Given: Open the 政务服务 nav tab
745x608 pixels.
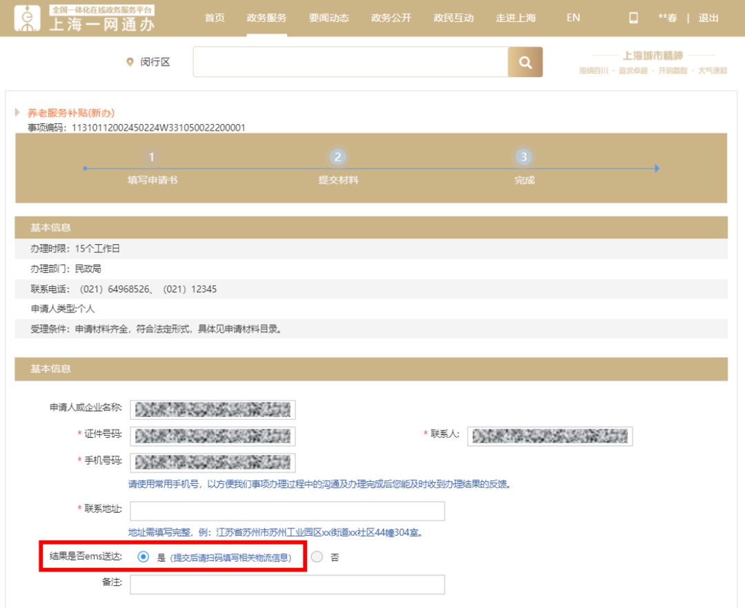Looking at the screenshot, I should [x=266, y=18].
